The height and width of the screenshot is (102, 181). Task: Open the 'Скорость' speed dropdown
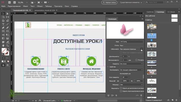(132, 64)
